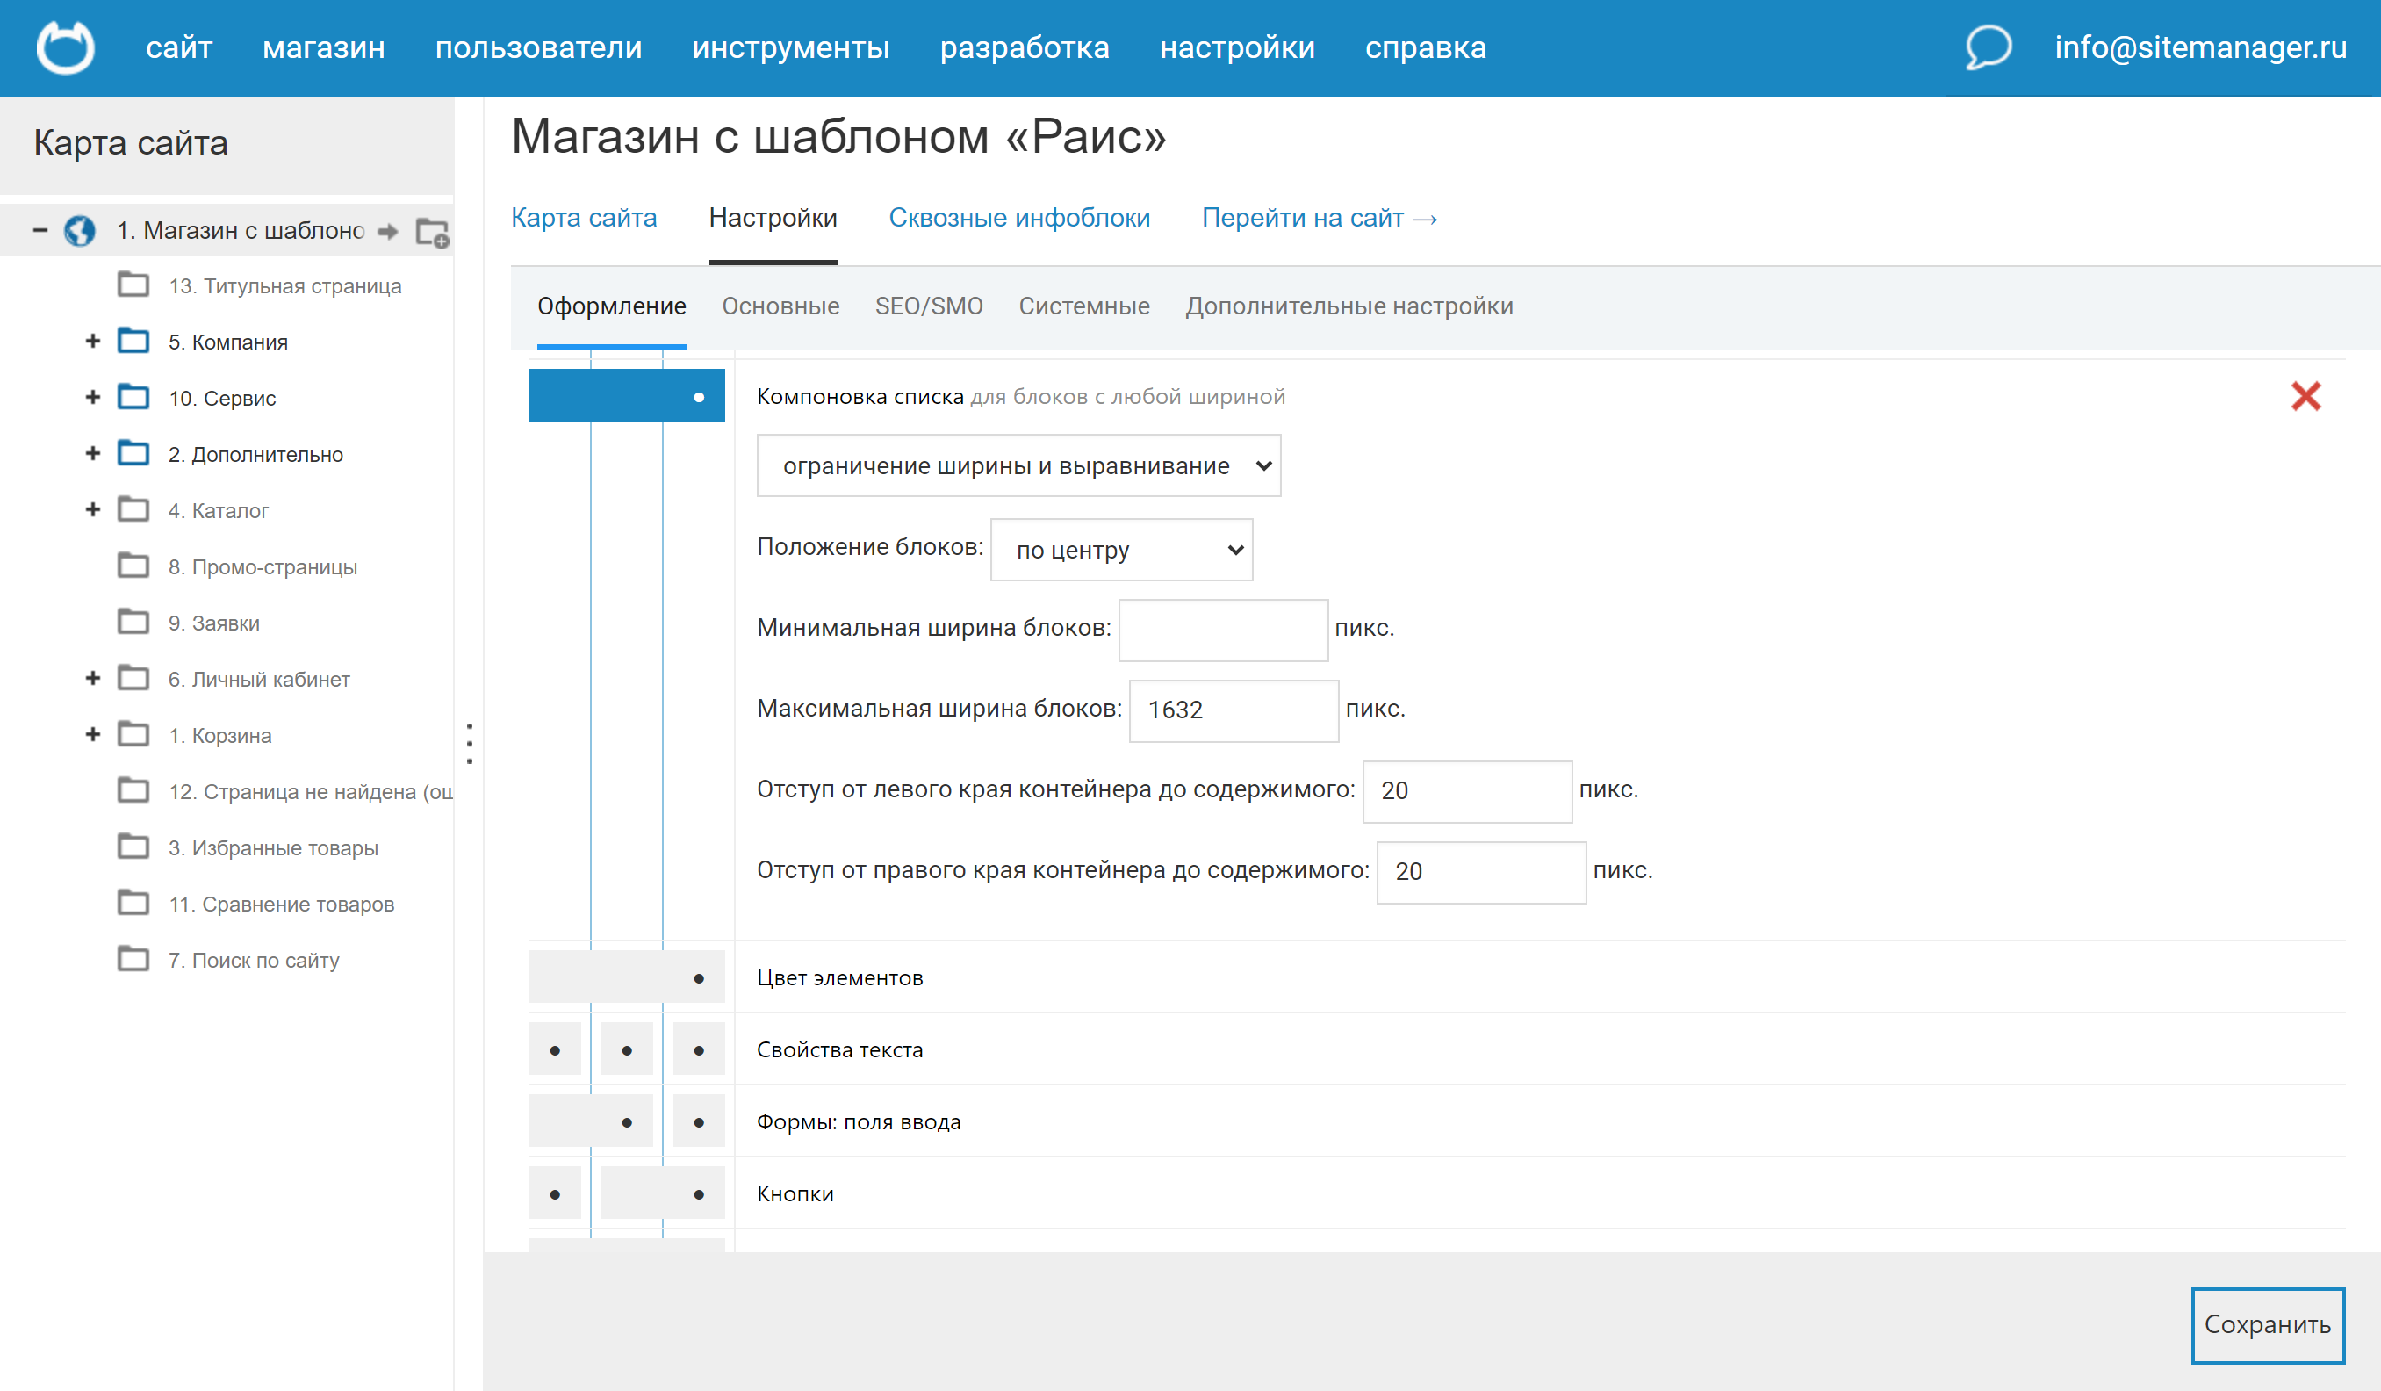Screen dimensions: 2381x1391
Task: Switch to the SEO/SMO tab
Action: coord(928,306)
